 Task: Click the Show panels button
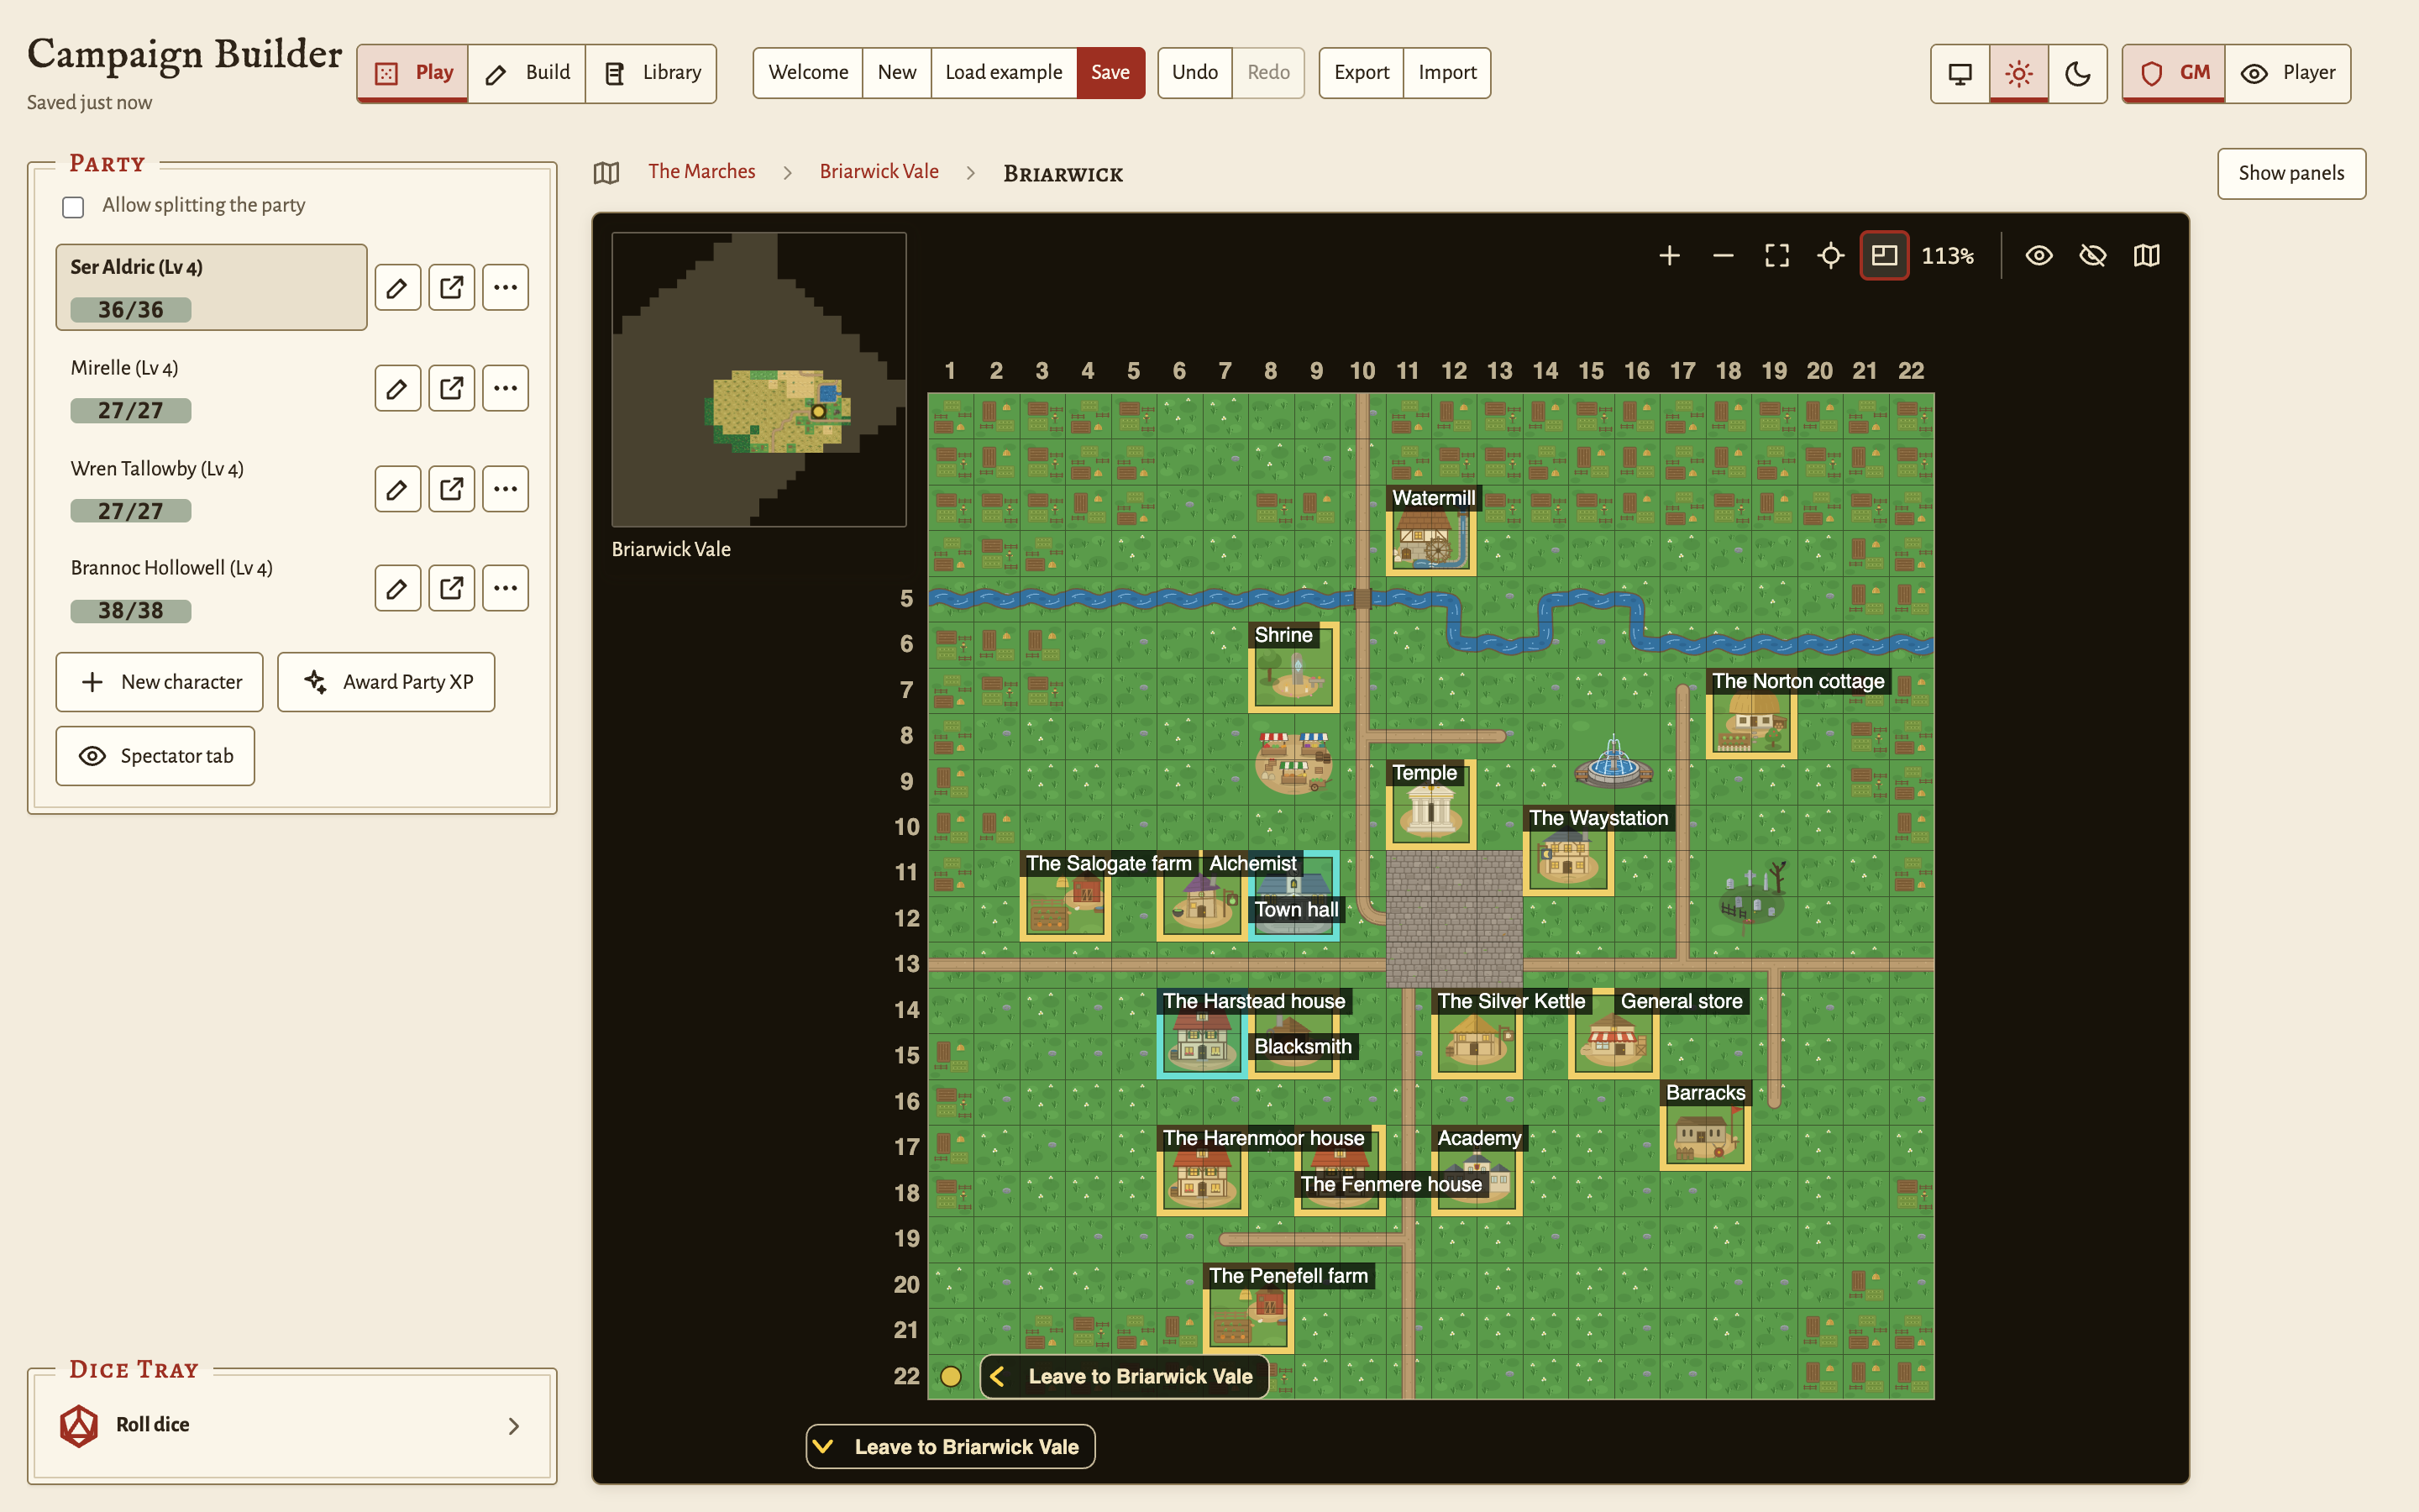pos(2291,173)
